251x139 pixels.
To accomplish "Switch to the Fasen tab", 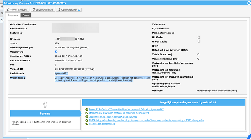I will coord(25,15).
